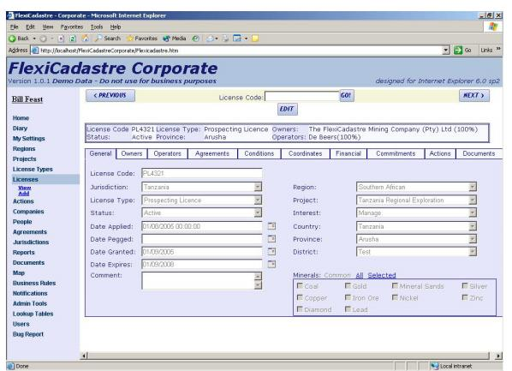
Task: Click the Refresh page icon
Action: 73,39
